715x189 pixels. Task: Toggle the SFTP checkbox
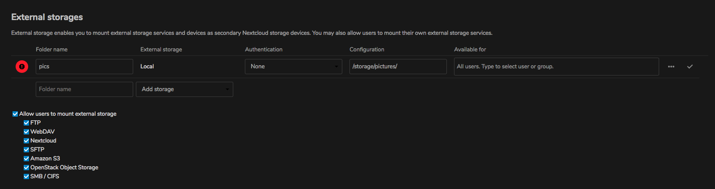26,150
